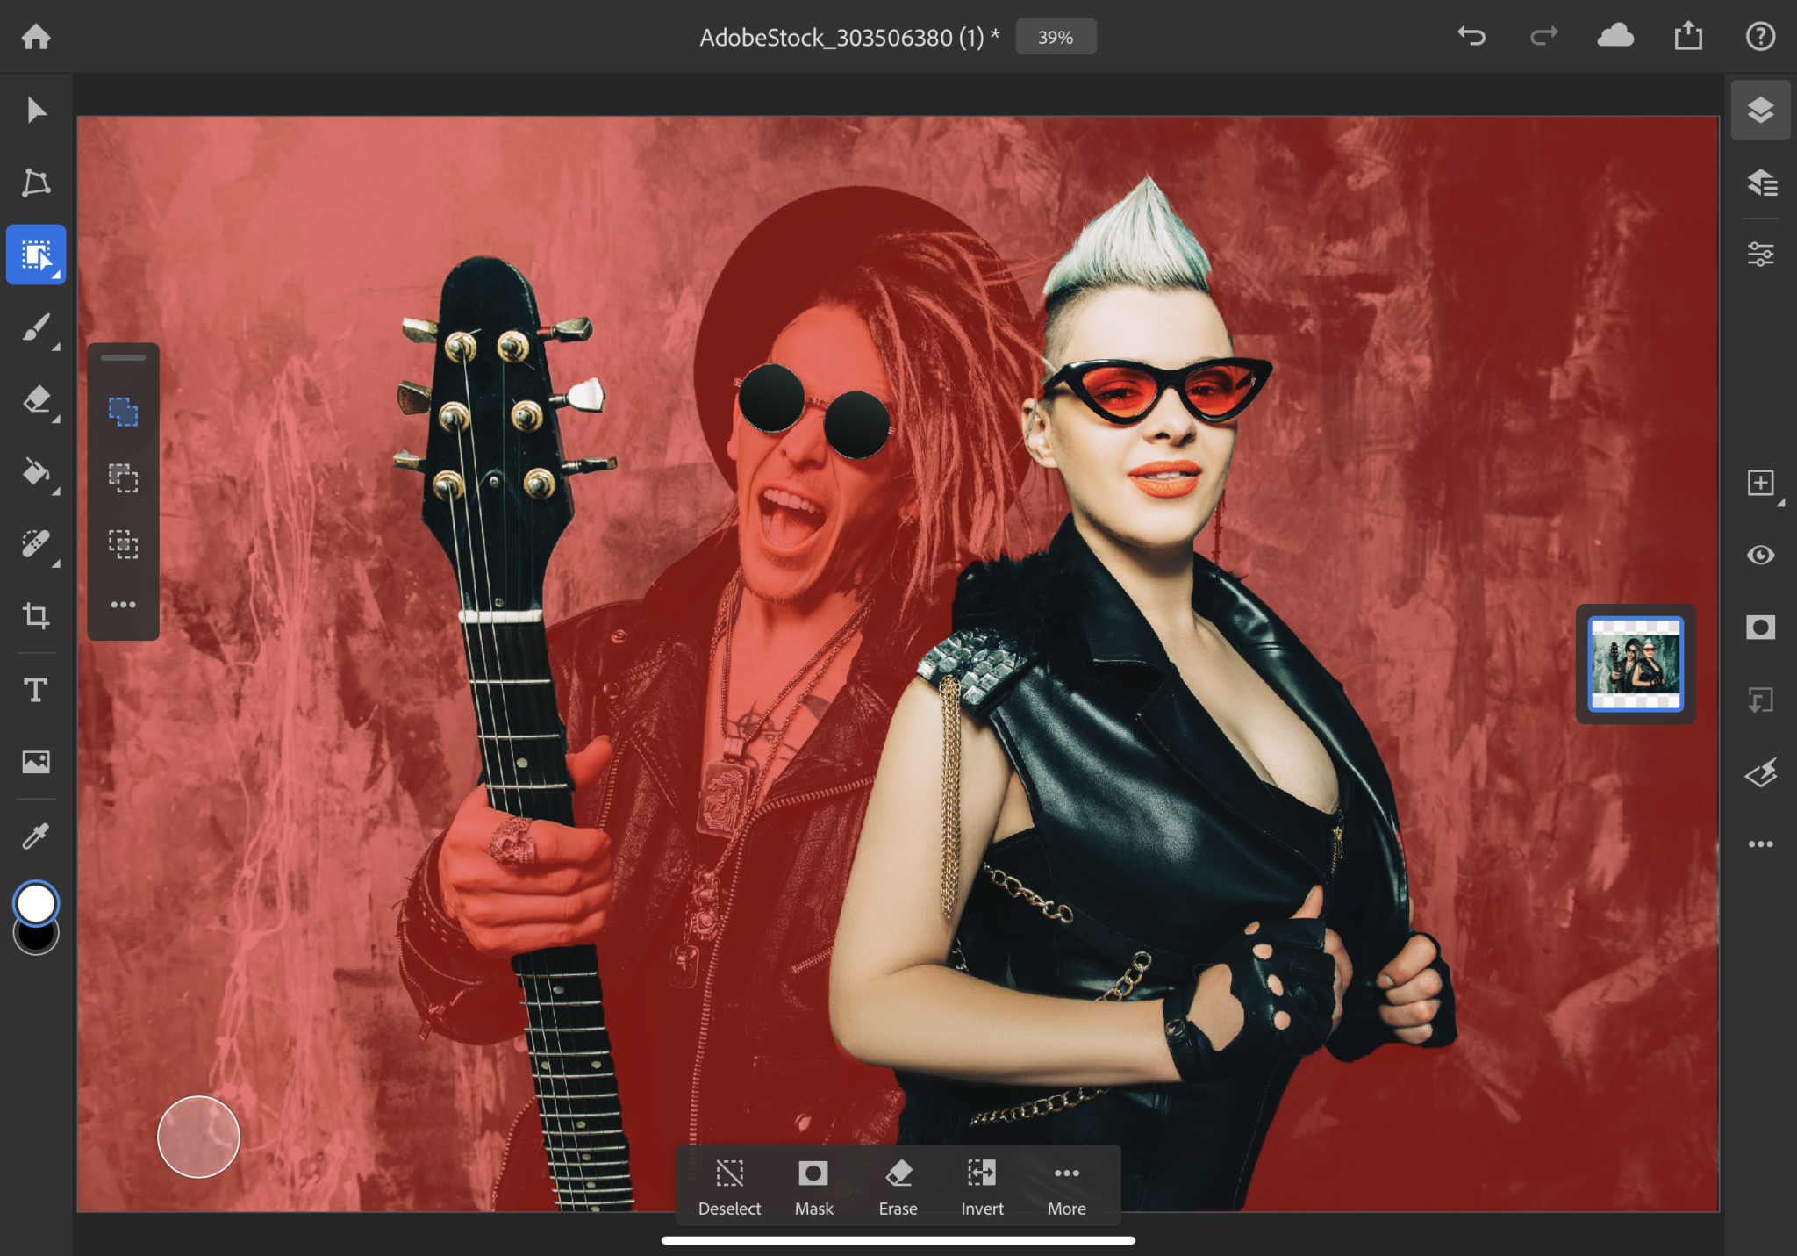Enable Subtract from selection mode
1797x1256 pixels.
(x=123, y=478)
